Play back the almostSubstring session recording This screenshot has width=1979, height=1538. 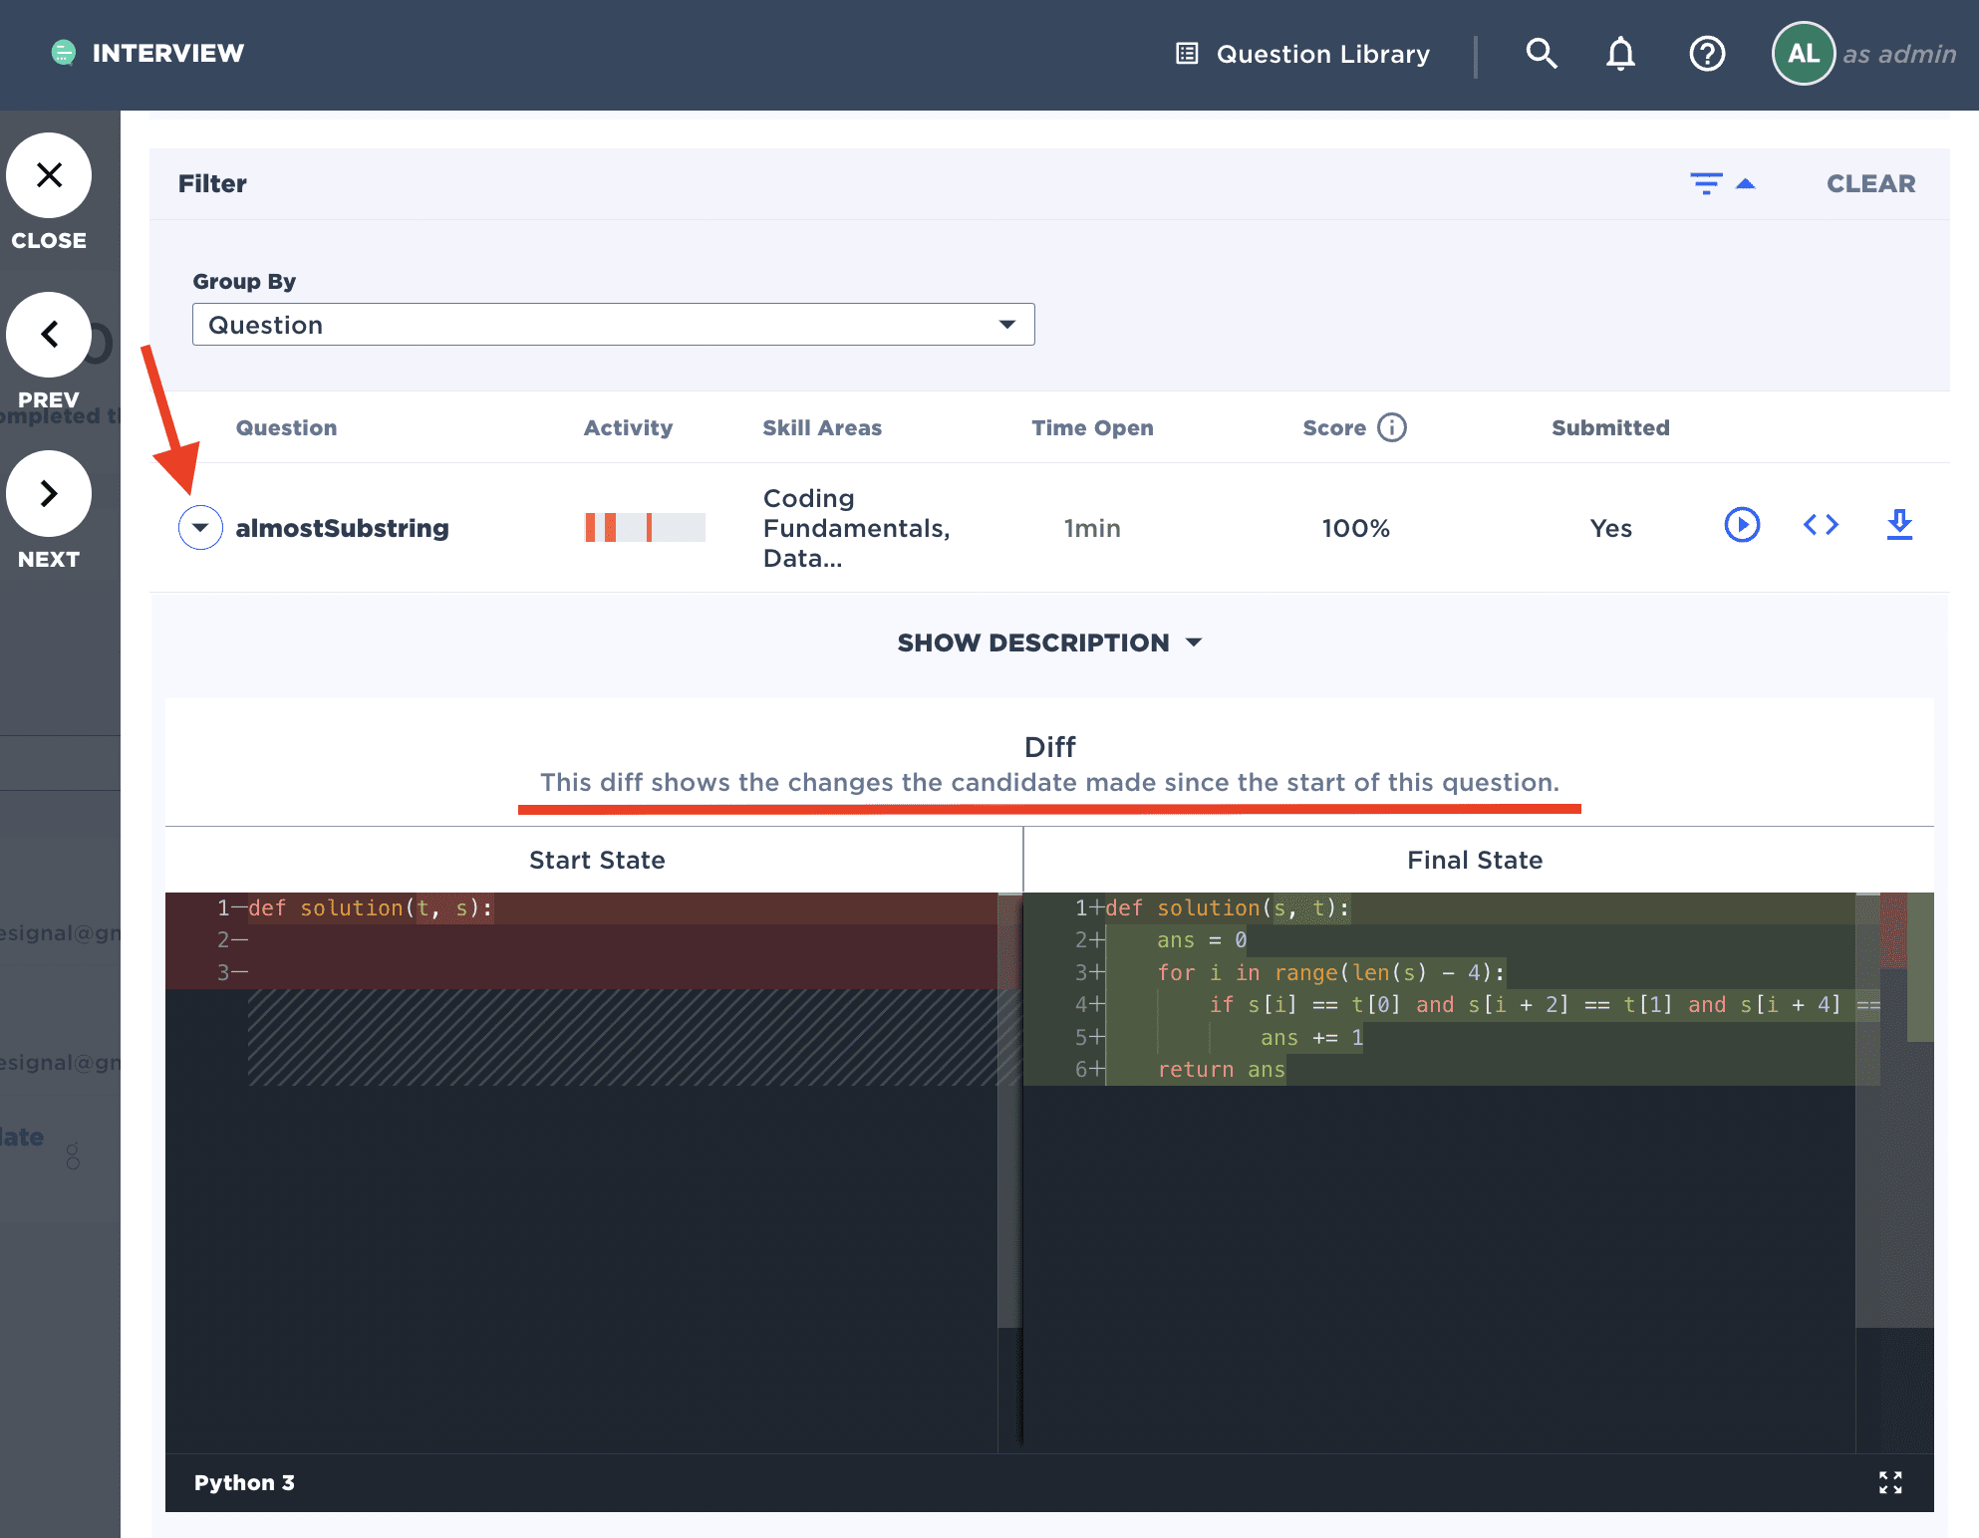pos(1741,525)
